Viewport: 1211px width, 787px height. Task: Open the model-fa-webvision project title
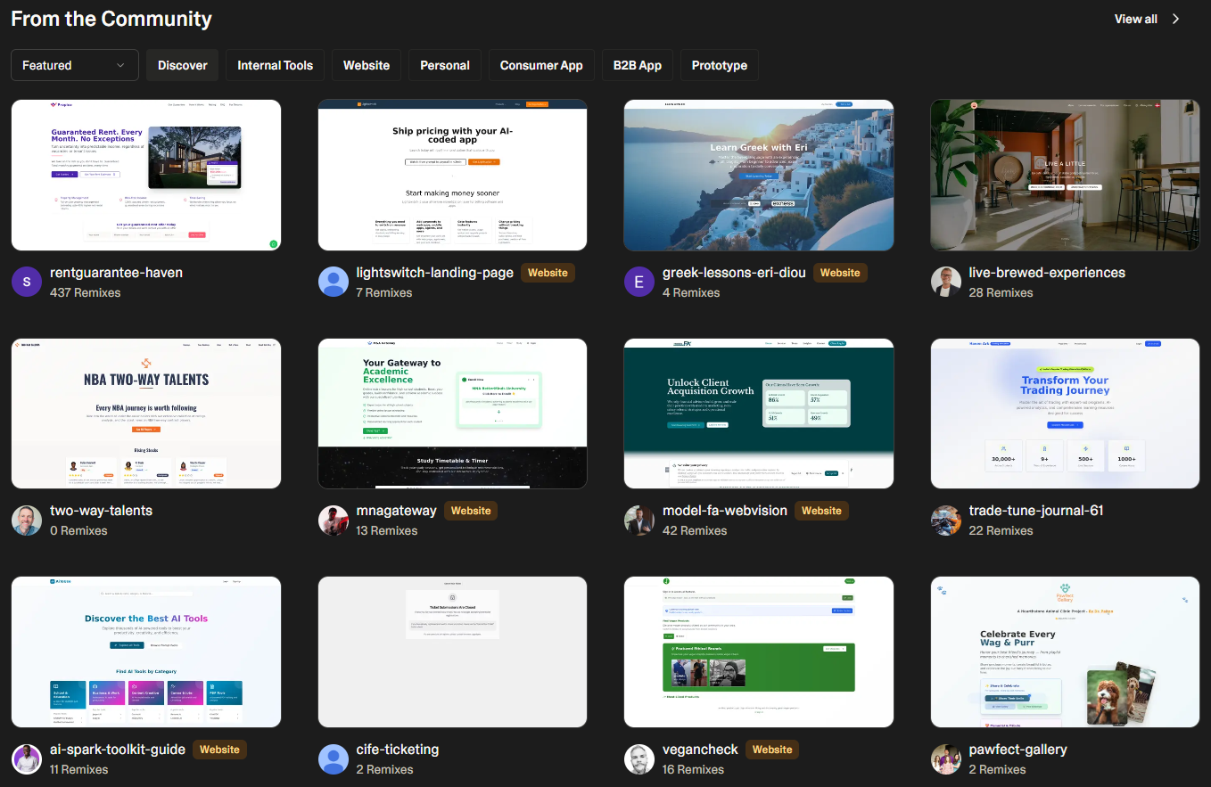[724, 511]
